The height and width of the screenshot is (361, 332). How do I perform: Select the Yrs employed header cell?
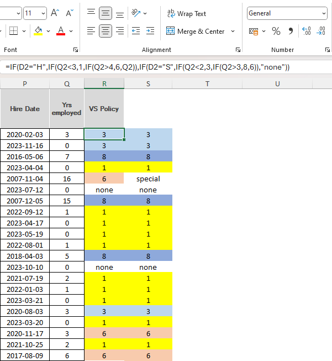(x=67, y=108)
